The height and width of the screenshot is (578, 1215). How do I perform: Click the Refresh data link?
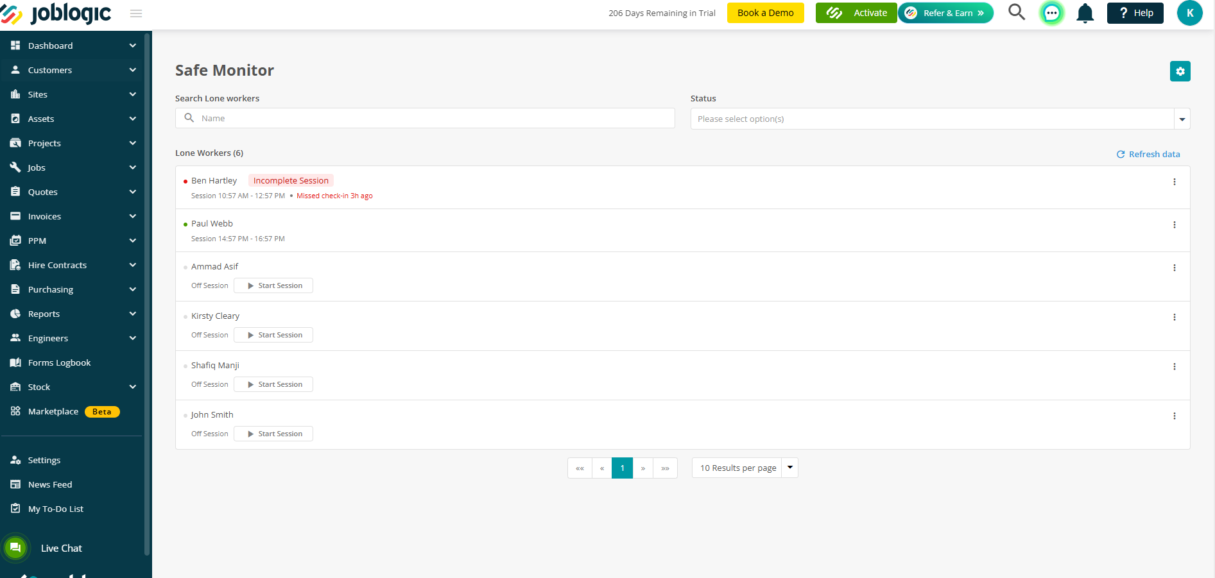pyautogui.click(x=1148, y=154)
